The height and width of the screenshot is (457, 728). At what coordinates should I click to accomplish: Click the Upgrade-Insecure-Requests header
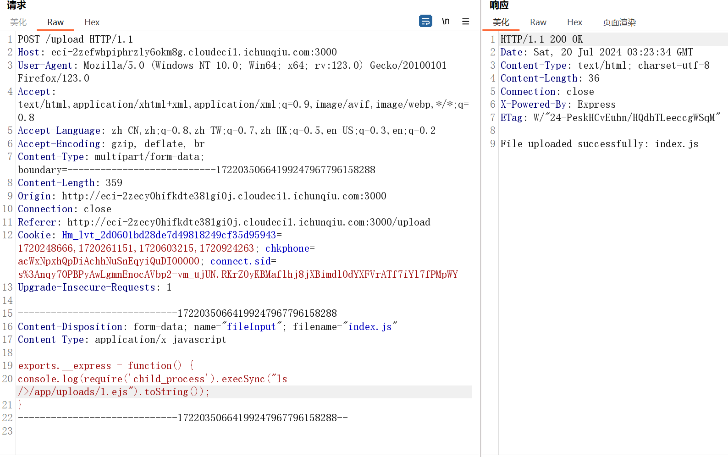point(95,287)
